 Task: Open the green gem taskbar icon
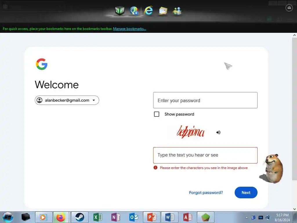coord(206,217)
